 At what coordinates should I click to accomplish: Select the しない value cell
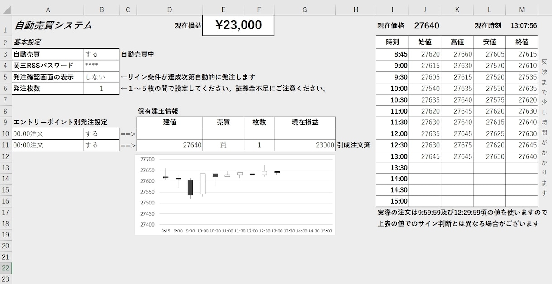101,77
